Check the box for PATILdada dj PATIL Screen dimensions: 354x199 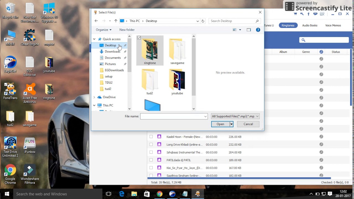151,160
